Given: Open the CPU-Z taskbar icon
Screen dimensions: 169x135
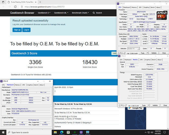Looking at the screenshot, I should coord(81,132).
